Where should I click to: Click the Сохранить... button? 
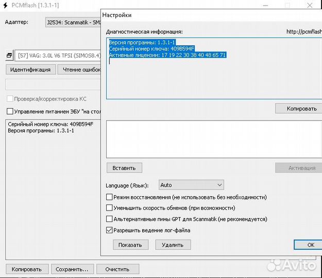(x=73, y=269)
